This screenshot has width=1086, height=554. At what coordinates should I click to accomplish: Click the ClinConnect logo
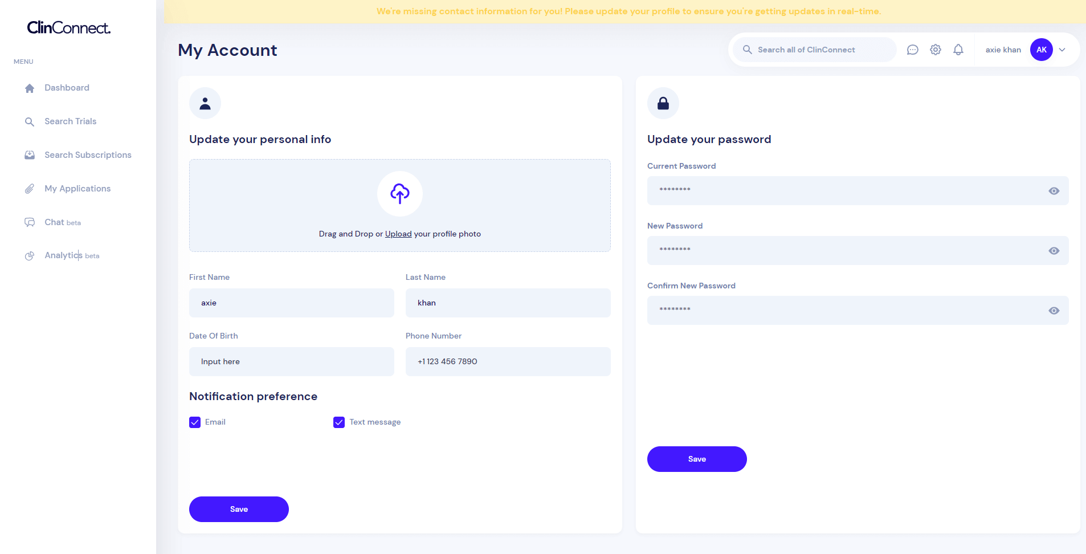tap(69, 27)
